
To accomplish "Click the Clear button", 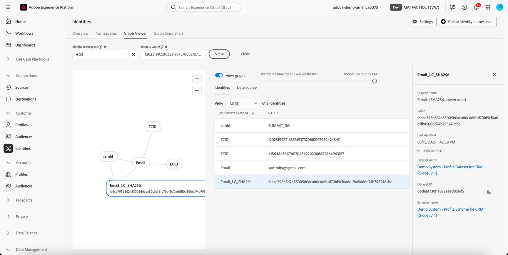I will (245, 54).
